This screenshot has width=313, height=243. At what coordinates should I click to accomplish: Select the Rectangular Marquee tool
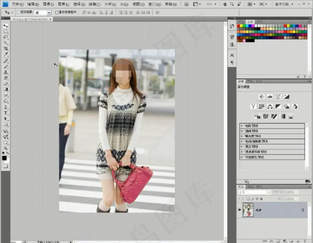[5, 32]
